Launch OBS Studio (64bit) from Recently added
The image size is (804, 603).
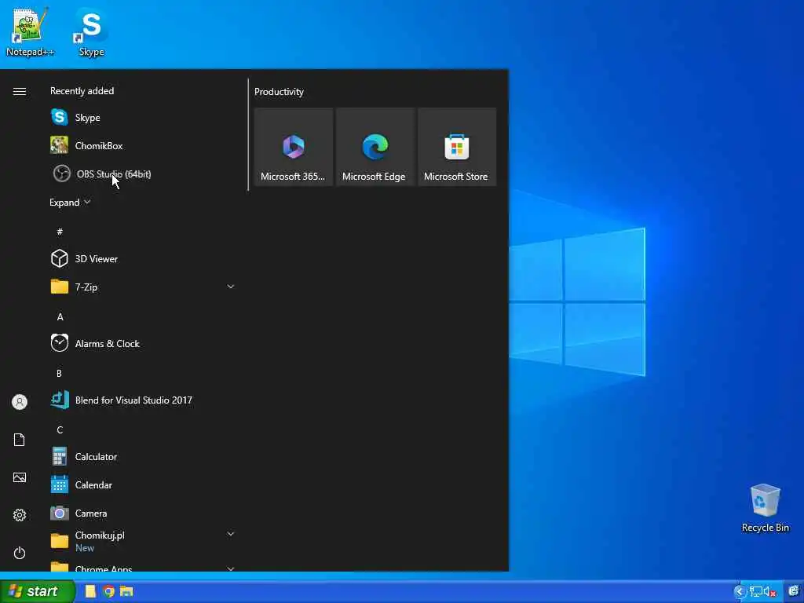click(143, 174)
